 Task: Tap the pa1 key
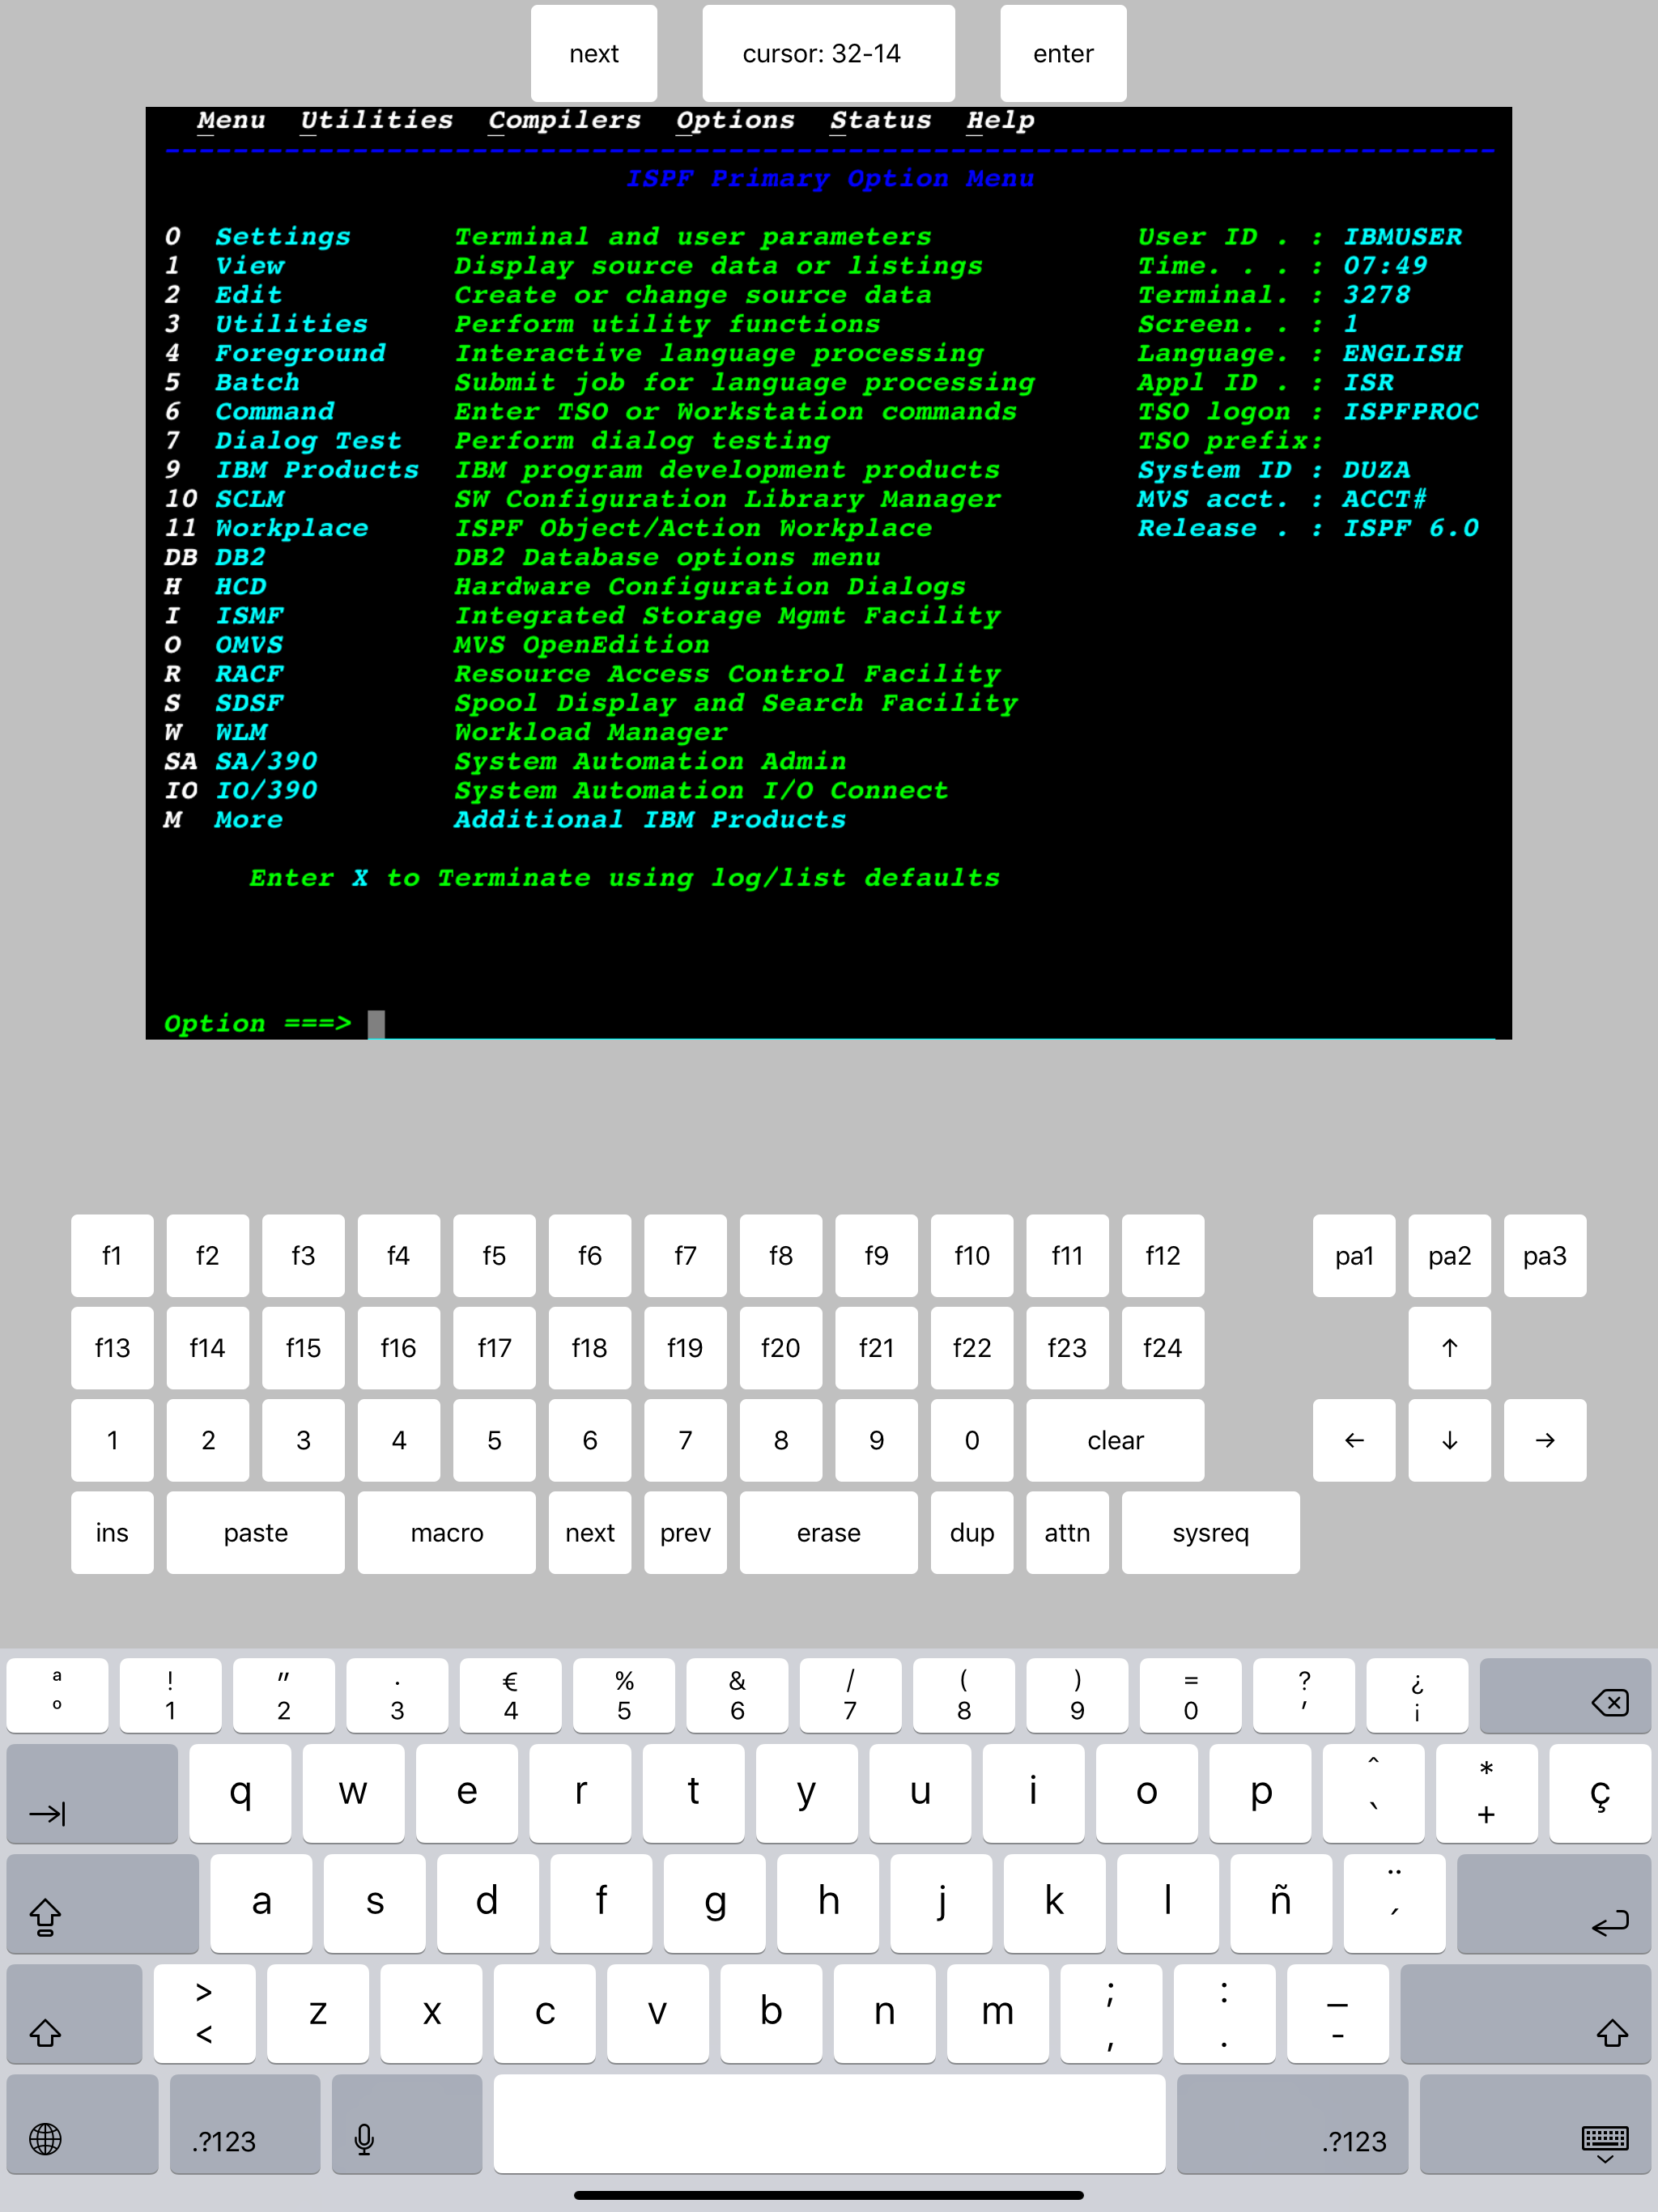pos(1353,1255)
